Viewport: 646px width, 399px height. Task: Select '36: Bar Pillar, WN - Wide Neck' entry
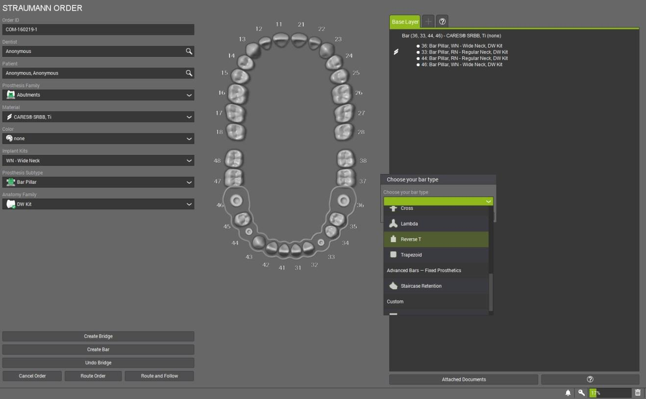click(462, 46)
